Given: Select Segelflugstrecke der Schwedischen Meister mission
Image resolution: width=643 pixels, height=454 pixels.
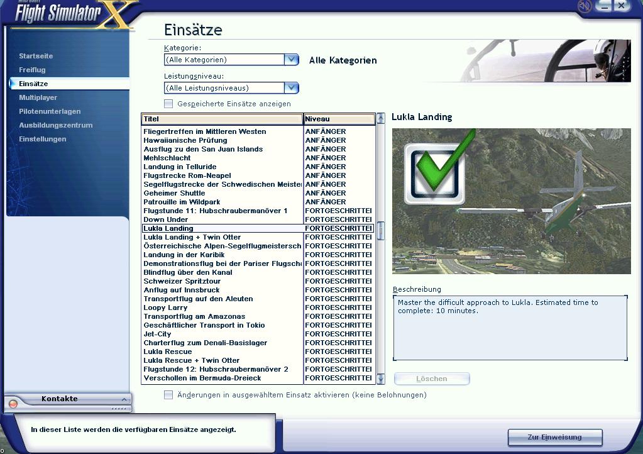Looking at the screenshot, I should [258, 184].
